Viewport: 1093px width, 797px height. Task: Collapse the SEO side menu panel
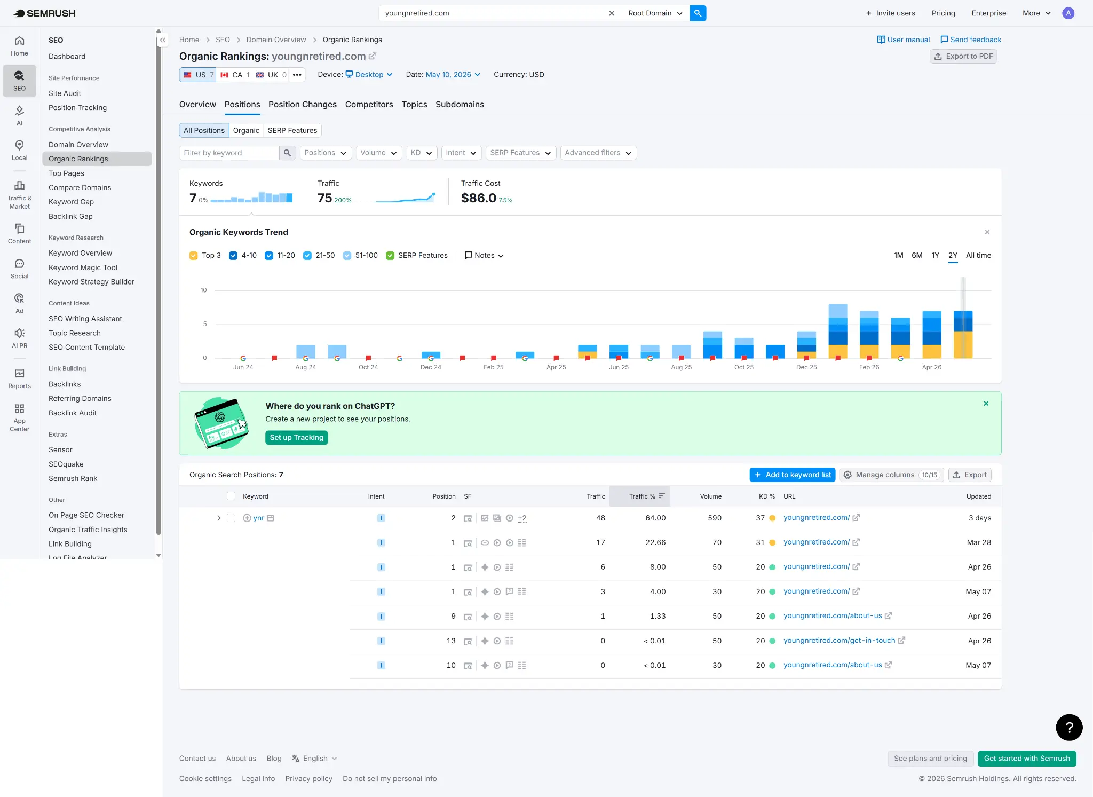point(163,40)
